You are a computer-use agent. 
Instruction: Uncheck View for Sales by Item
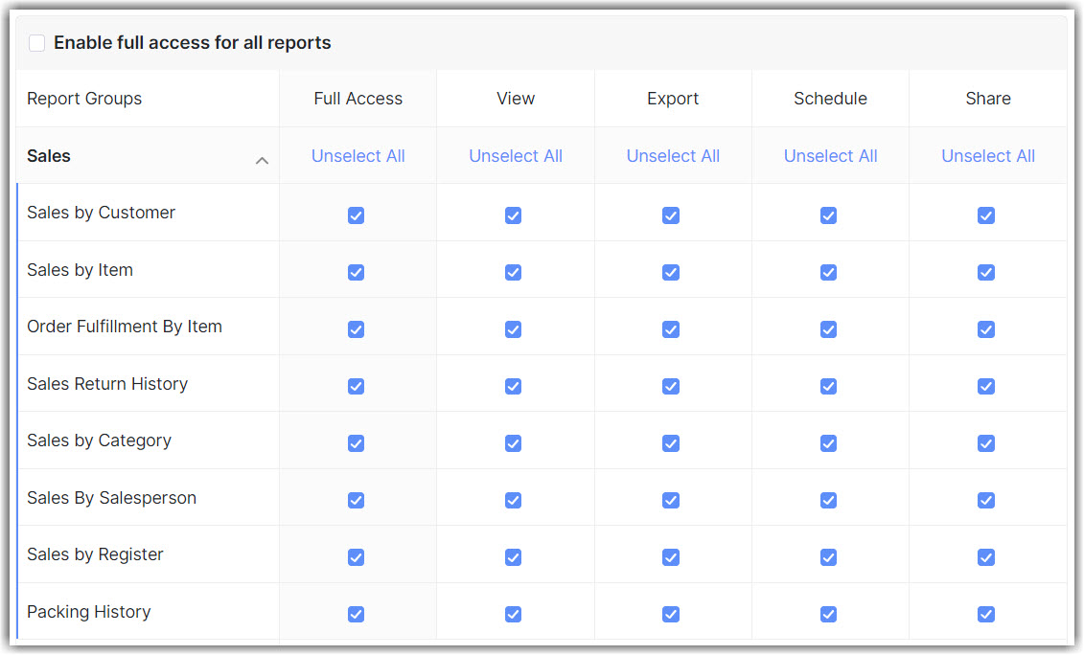[x=513, y=272]
